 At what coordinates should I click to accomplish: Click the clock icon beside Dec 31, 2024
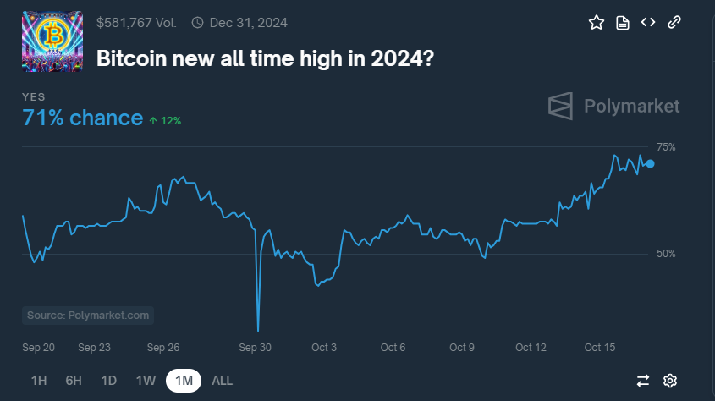[x=197, y=23]
